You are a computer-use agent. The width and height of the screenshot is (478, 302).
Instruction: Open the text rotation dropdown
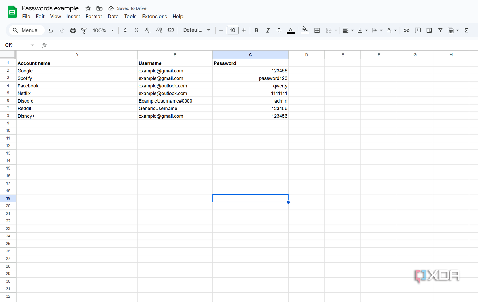[392, 30]
